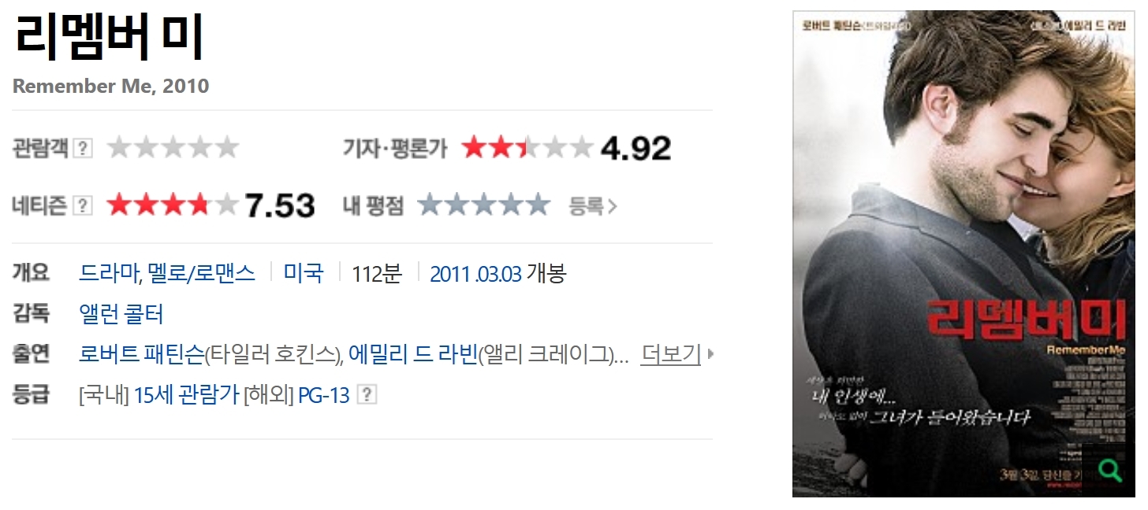Click the 기자·평론가 star rating
Screen dimensions: 1148x510
point(527,147)
